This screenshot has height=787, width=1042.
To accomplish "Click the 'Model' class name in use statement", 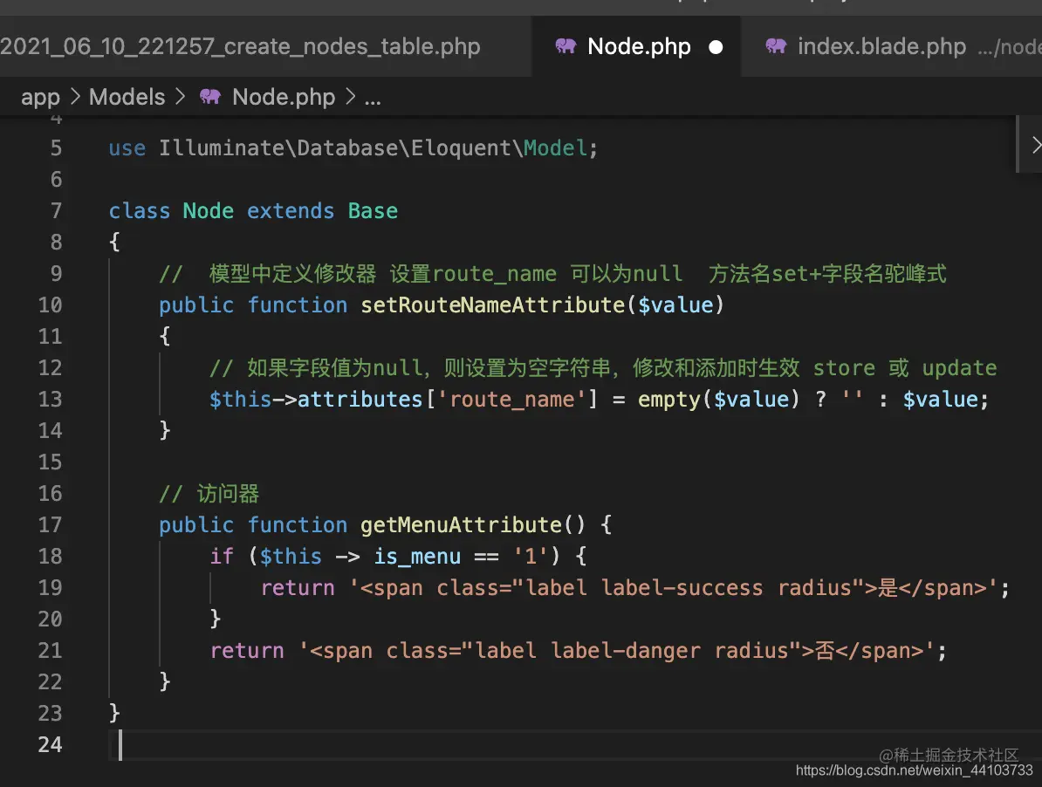I will click(x=556, y=148).
